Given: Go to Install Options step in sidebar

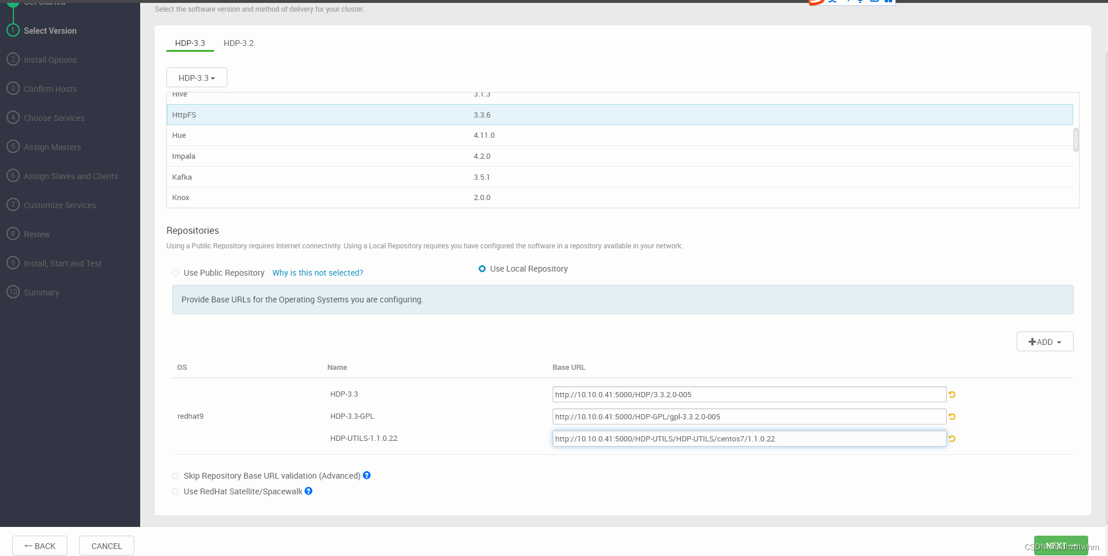Looking at the screenshot, I should (x=50, y=60).
